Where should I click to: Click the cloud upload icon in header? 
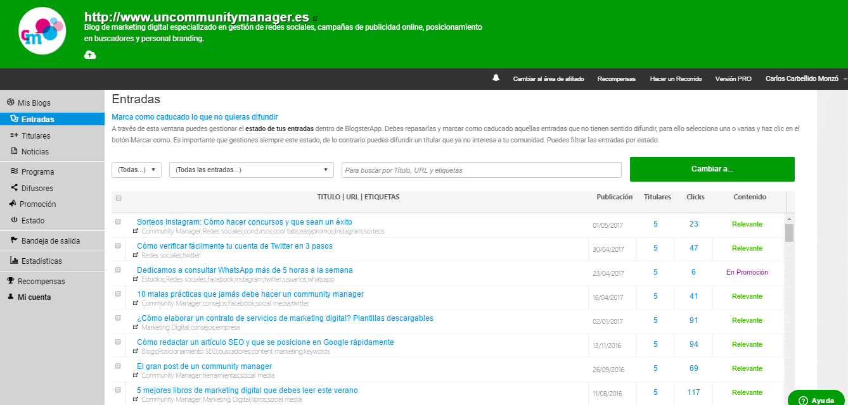(x=90, y=55)
